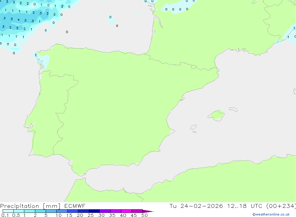Pick the 15–20 mm legend color box
296x217 pixels.
pyautogui.click(x=73, y=211)
